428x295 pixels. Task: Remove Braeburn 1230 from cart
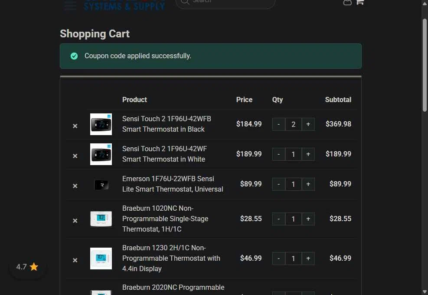[75, 260]
